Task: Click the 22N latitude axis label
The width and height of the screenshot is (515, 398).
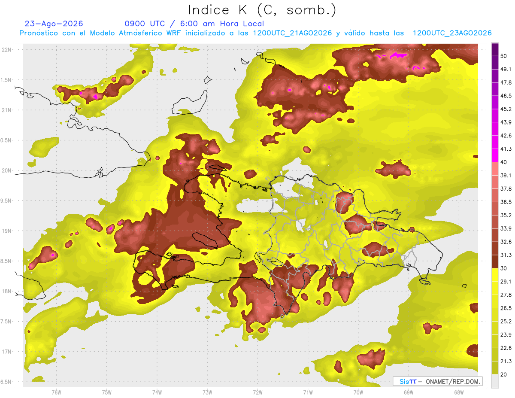Action: click(6, 49)
